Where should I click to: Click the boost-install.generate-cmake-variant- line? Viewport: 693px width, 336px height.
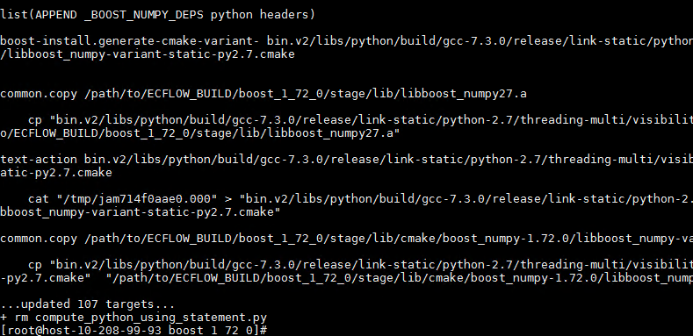(346, 41)
